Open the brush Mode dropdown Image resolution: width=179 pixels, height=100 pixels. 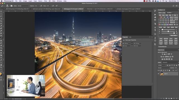click(x=23, y=6)
